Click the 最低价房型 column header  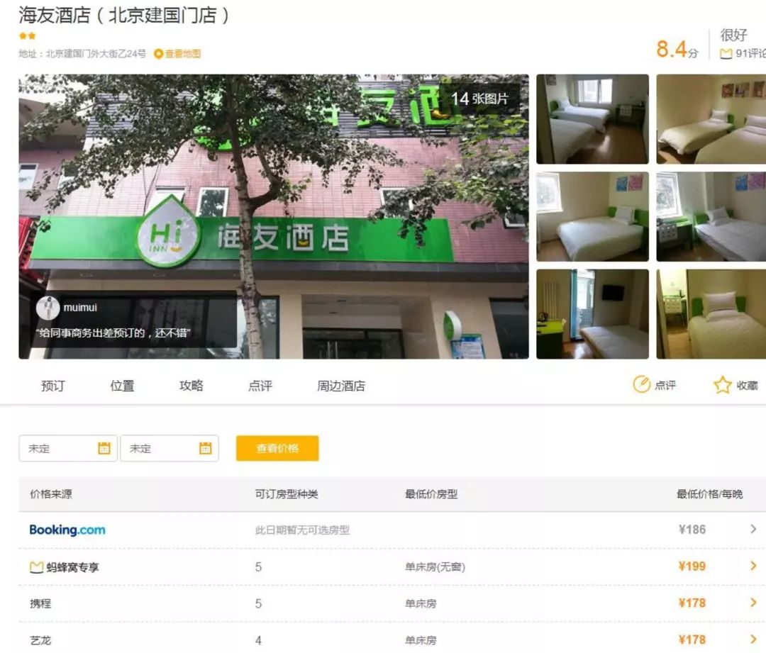click(431, 494)
